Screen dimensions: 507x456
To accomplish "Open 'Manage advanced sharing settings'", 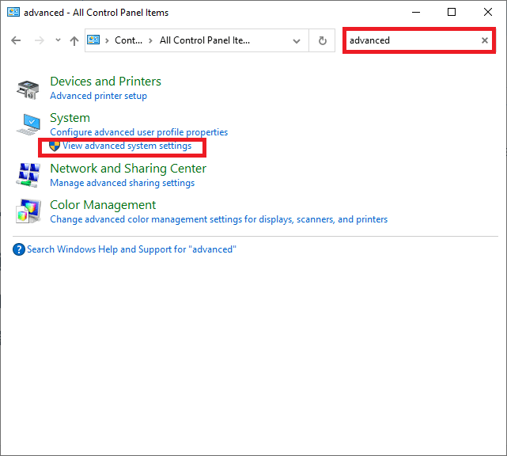I will coord(122,183).
